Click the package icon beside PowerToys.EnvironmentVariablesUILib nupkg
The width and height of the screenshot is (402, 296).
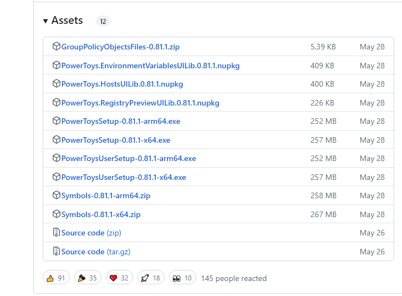tap(57, 65)
